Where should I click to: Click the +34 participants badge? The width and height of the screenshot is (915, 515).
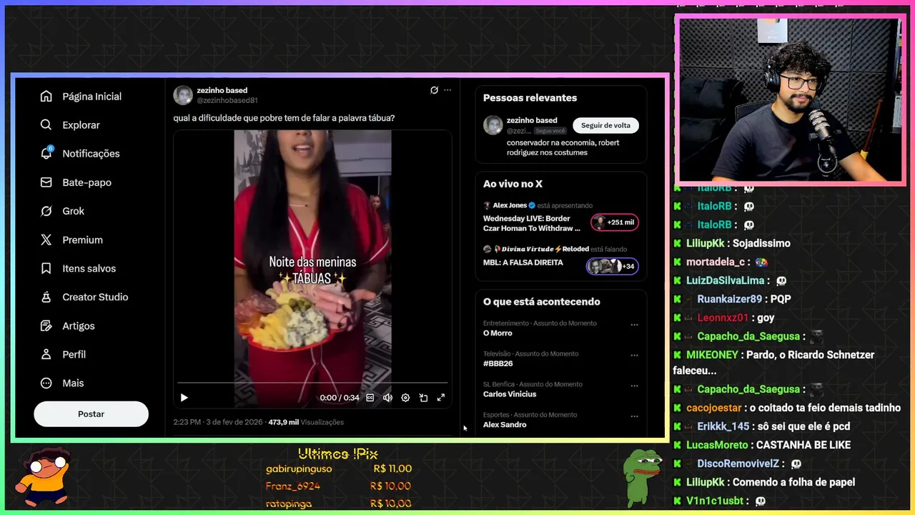coord(612,266)
